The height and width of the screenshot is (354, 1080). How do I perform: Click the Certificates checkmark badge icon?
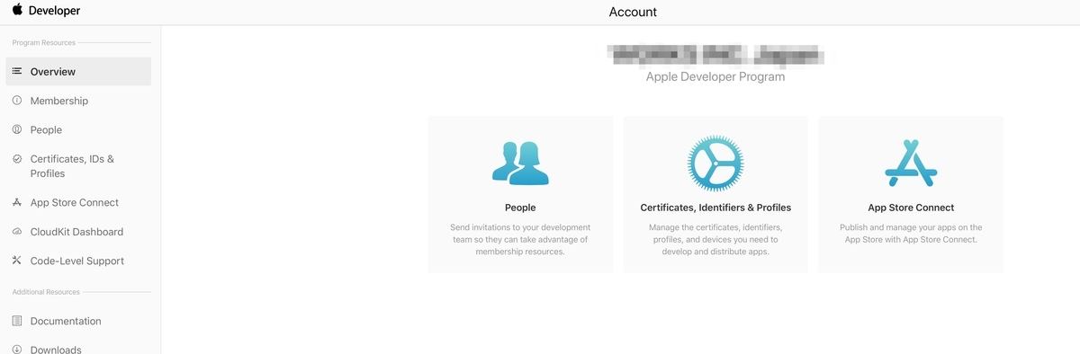tap(17, 159)
